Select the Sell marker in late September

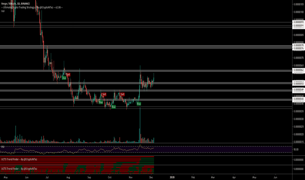pyautogui.click(x=104, y=94)
